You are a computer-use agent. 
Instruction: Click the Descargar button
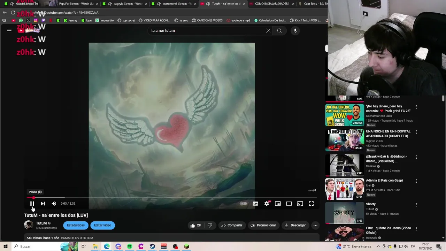pyautogui.click(x=295, y=225)
